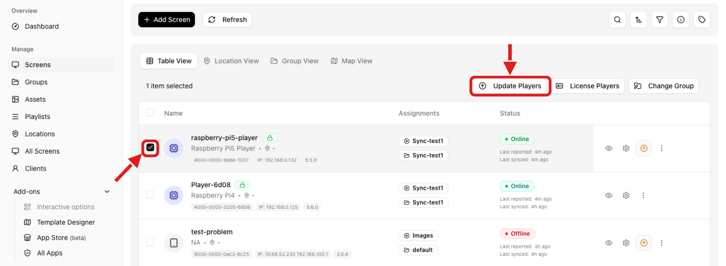This screenshot has width=726, height=266.
Task: Check the test-problem row checkbox
Action: (x=150, y=242)
